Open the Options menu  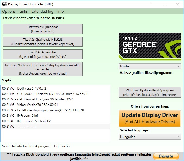point(9,11)
